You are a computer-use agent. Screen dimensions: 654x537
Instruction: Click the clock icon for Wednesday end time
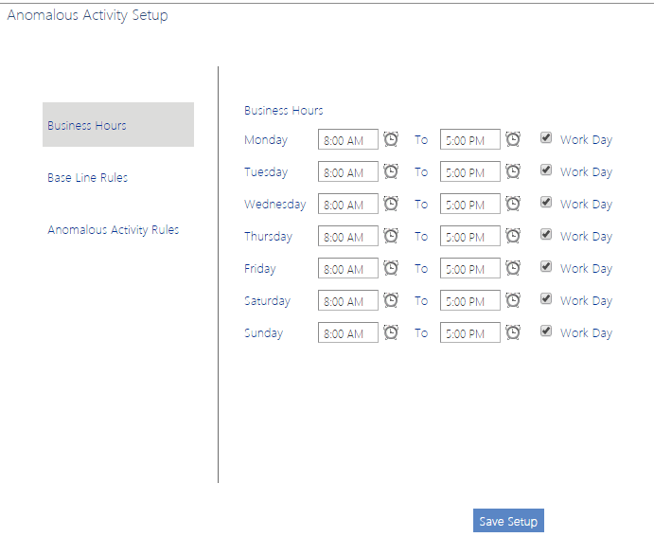pos(513,204)
